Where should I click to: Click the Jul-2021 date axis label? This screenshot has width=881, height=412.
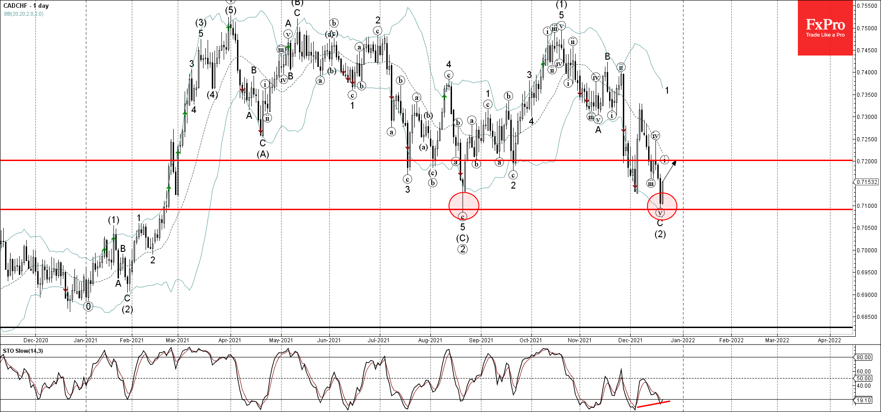(x=378, y=340)
